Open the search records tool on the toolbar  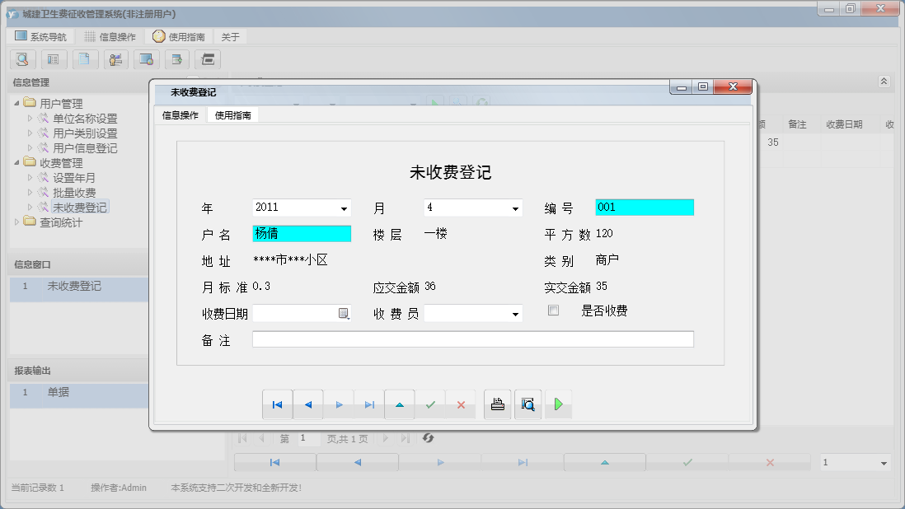coord(22,59)
